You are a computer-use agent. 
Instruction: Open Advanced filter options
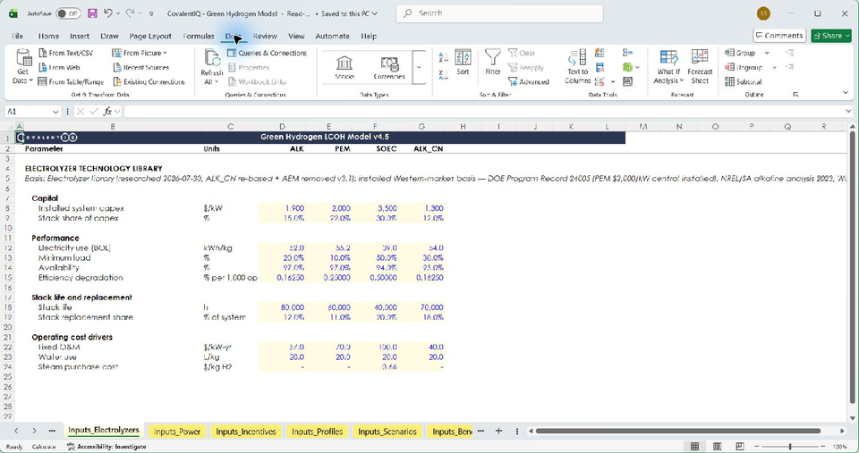click(529, 81)
